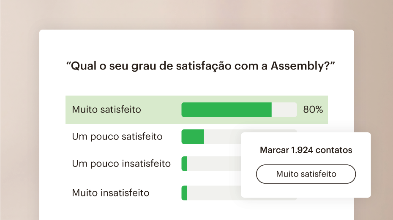The height and width of the screenshot is (220, 393).
Task: Click the "Marcar 1.924 contatos" heading
Action: point(306,150)
